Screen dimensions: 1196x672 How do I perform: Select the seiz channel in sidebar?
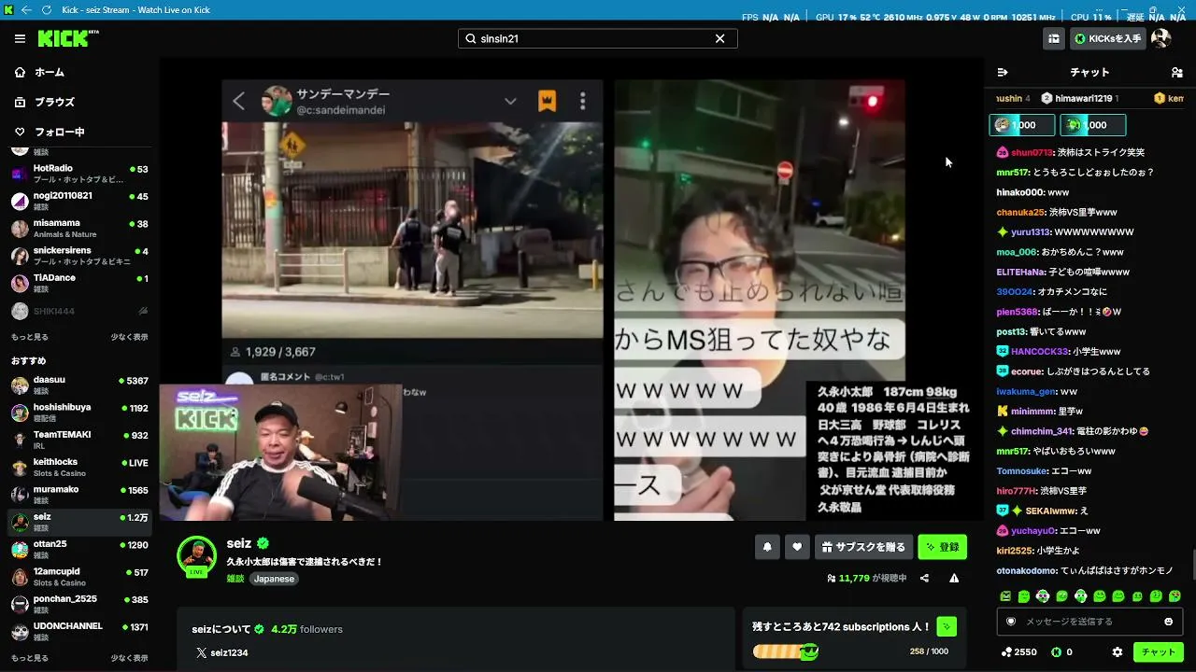pyautogui.click(x=79, y=522)
